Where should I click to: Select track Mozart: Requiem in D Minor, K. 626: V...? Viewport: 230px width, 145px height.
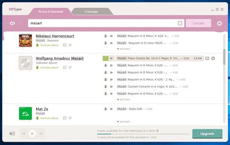point(143,36)
